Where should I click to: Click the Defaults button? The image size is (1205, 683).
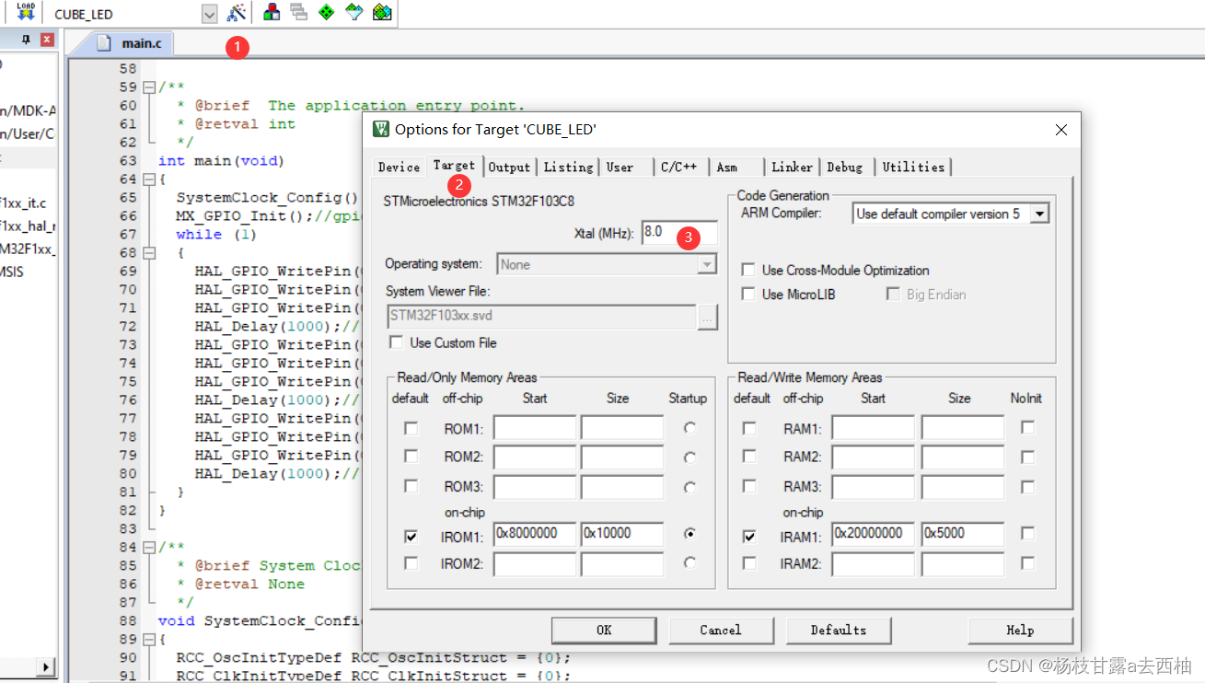(839, 631)
